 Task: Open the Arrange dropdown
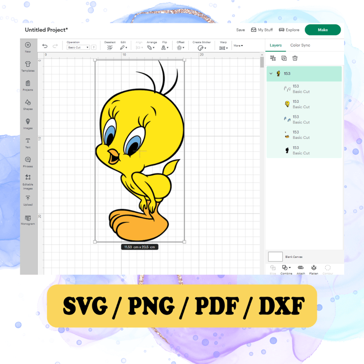click(x=151, y=48)
